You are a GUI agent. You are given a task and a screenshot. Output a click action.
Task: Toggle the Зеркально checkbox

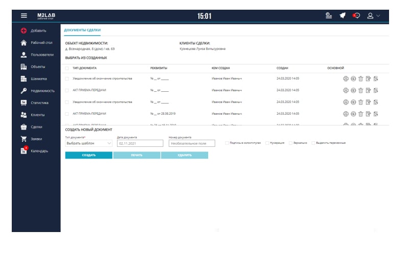coord(290,143)
